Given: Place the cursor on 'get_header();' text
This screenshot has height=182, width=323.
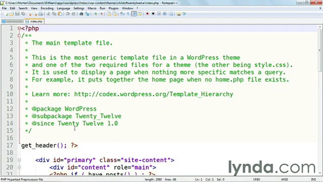Looking at the screenshot, I should (x=44, y=145).
